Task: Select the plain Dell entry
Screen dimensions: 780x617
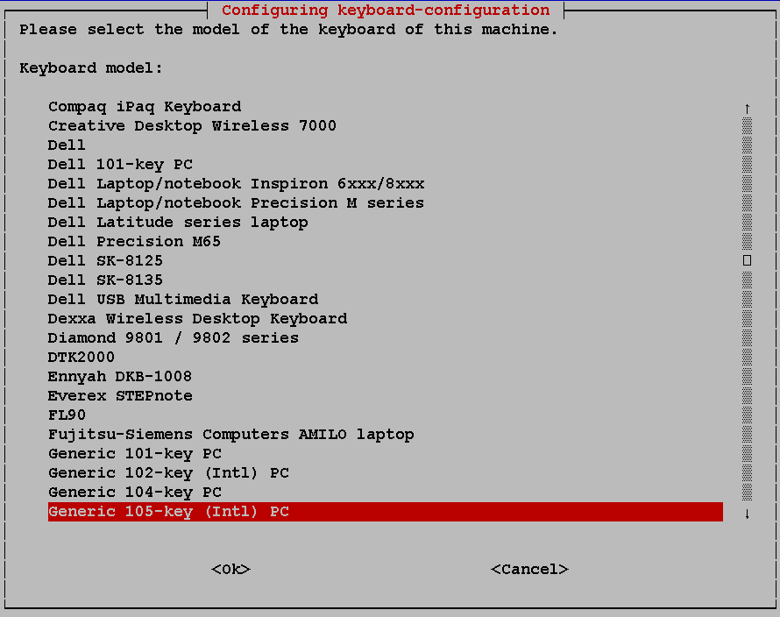Action: point(67,145)
